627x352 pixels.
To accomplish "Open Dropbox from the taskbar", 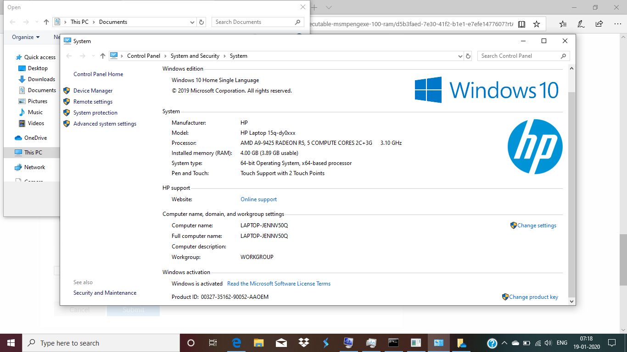I will tap(303, 343).
